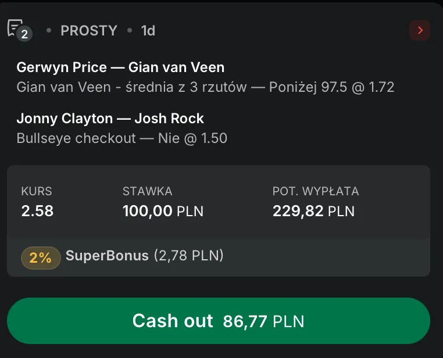The width and height of the screenshot is (443, 358).
Task: Click the red chevron arrow icon
Action: click(420, 30)
